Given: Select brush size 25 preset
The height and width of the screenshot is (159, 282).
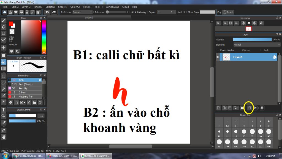Looking at the screenshot, I should pyautogui.click(x=252, y=133).
